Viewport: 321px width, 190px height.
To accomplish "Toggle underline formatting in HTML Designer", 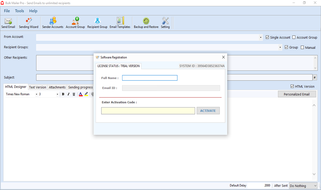I will click(x=74, y=94).
